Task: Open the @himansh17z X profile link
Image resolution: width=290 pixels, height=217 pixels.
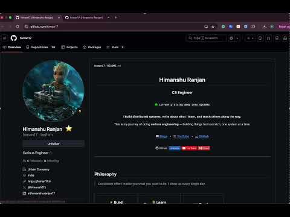Action: [37, 187]
